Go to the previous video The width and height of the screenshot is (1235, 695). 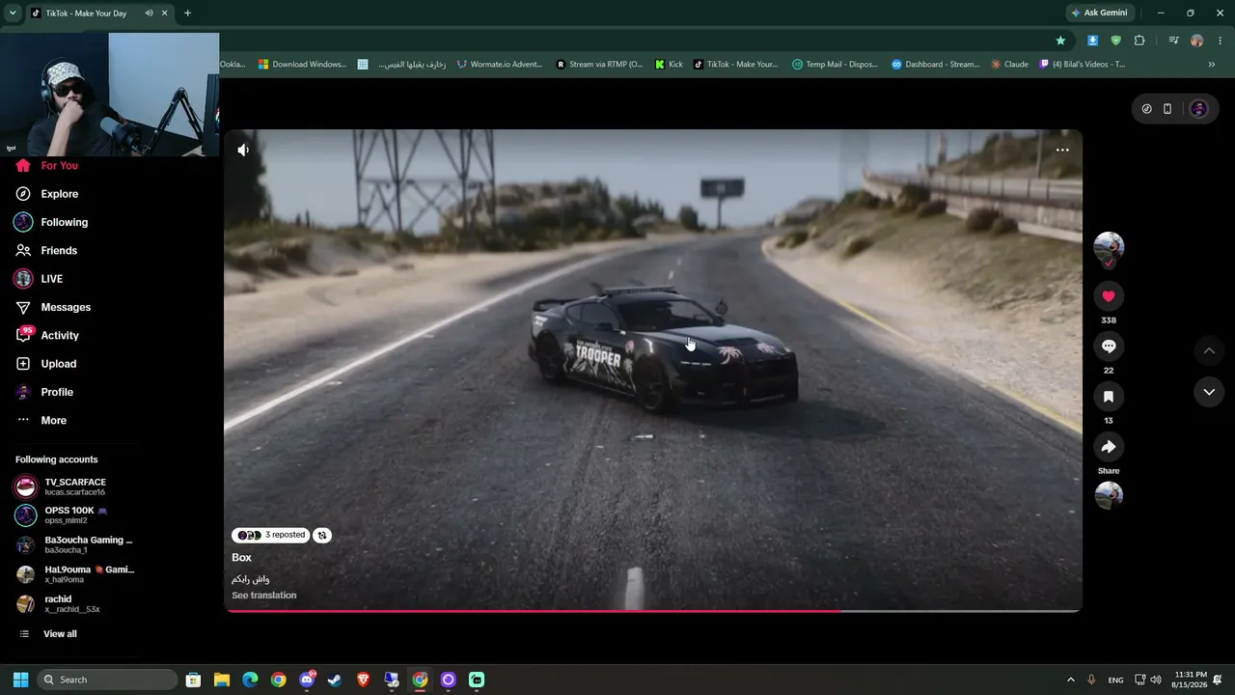[x=1209, y=350]
